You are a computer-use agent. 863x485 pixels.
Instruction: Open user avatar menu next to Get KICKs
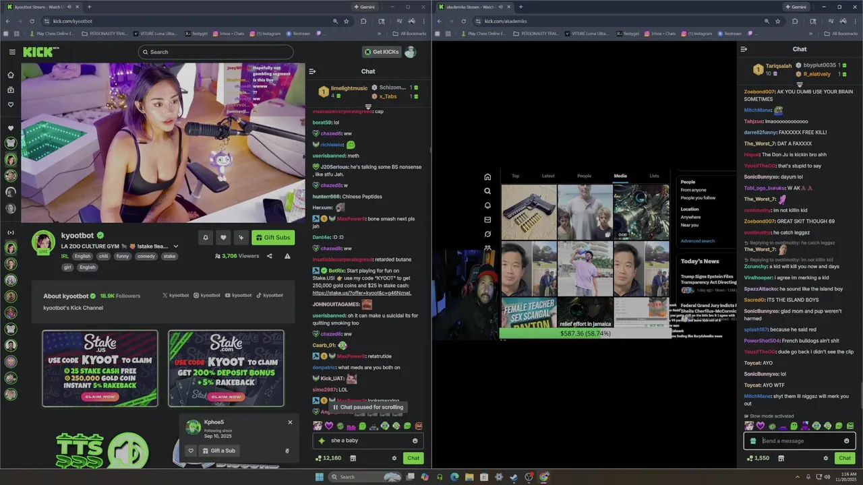[410, 52]
